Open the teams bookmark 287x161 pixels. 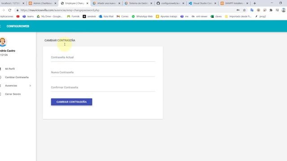28,17
